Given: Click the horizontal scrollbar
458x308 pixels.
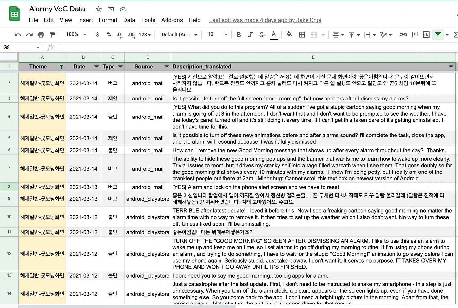Looking at the screenshot, I should click(128, 306).
